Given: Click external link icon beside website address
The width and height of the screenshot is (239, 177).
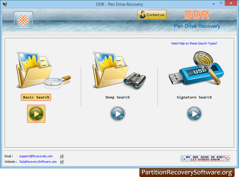Looking at the screenshot, I should point(62,162).
